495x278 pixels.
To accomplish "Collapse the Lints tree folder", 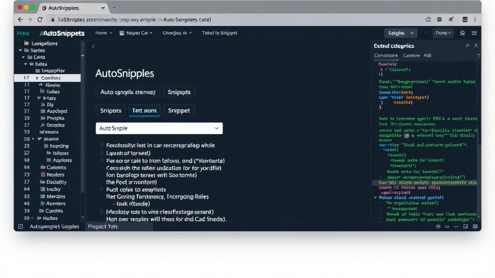I will pyautogui.click(x=23, y=57).
